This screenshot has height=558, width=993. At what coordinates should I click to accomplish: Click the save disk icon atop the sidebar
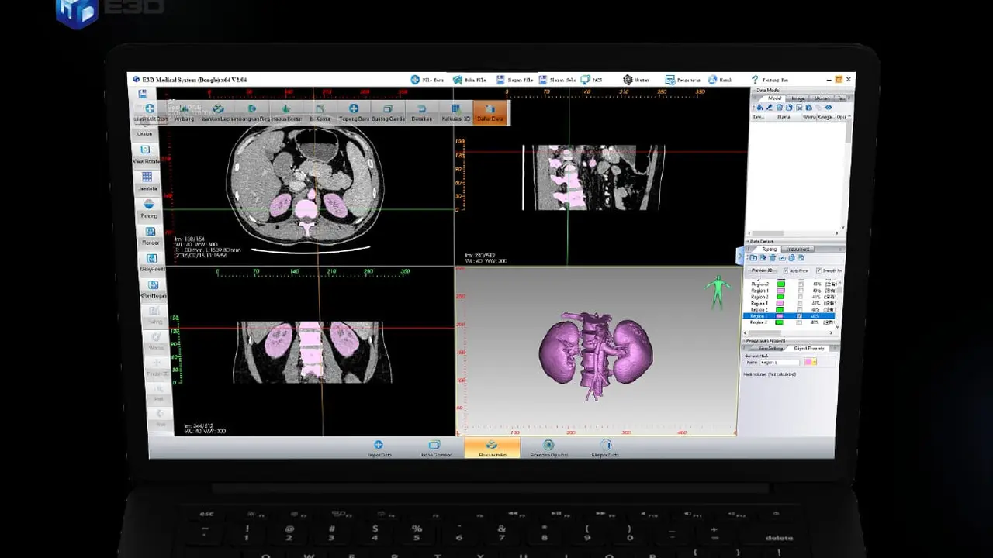click(143, 93)
